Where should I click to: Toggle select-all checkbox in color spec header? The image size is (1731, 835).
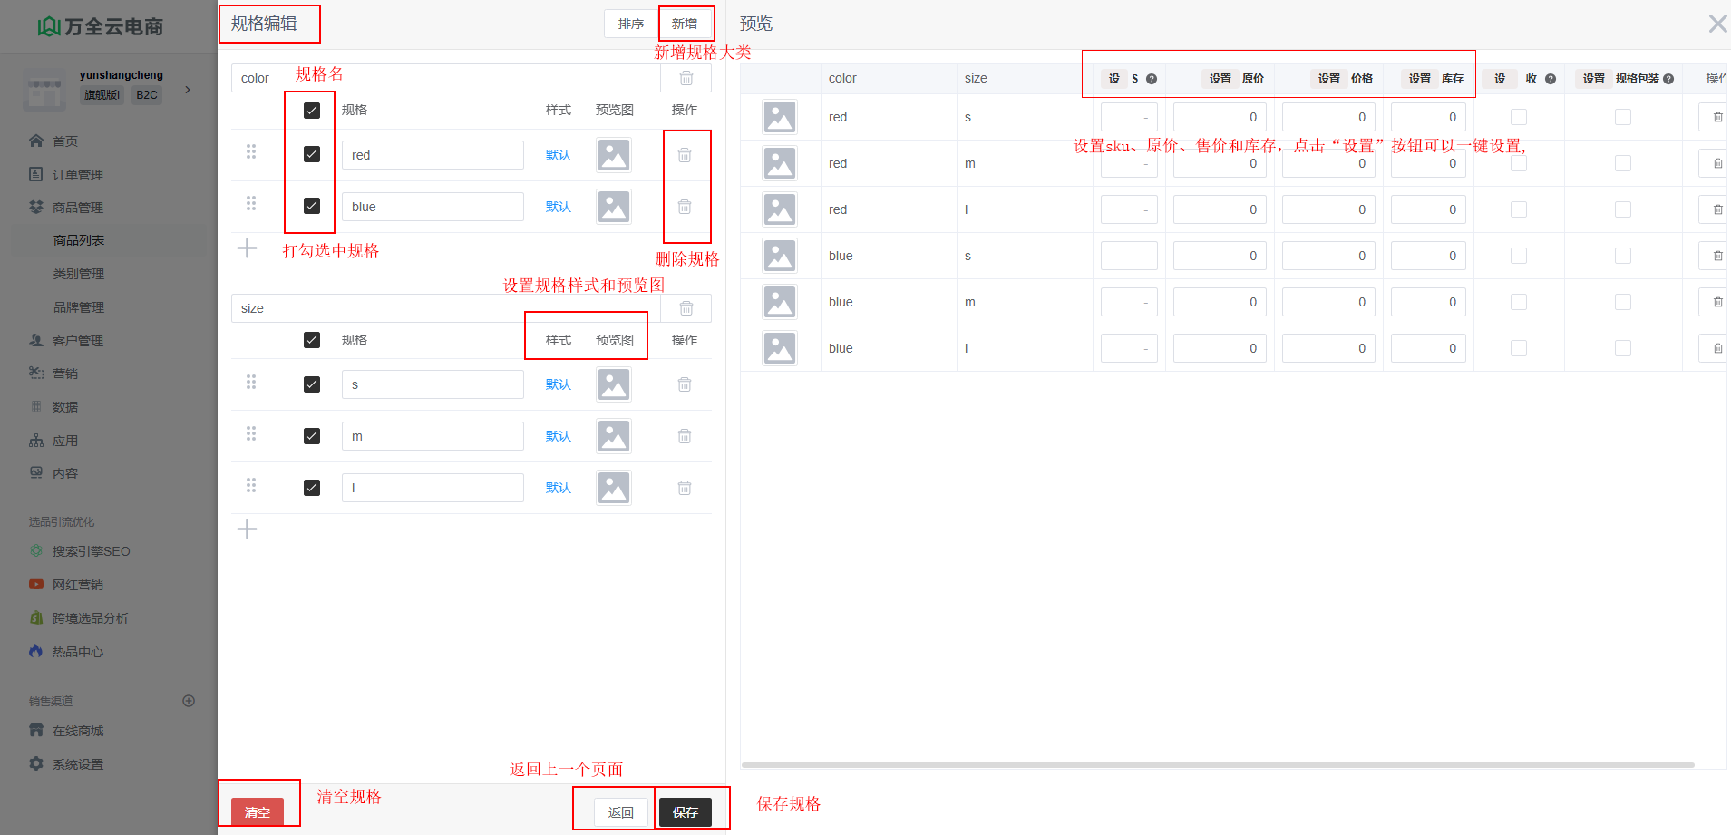pyautogui.click(x=312, y=110)
